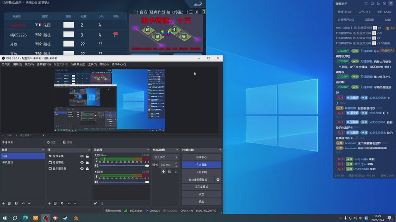The image size is (396, 222).
Task: Open the smiley face icon in 弹幕助手 header
Action: (385, 4)
